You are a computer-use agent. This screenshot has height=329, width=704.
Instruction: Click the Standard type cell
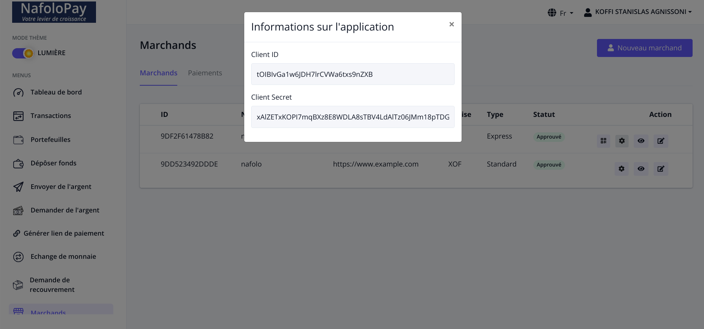pos(501,164)
